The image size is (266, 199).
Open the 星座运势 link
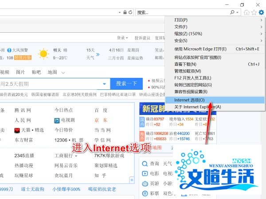135,58
